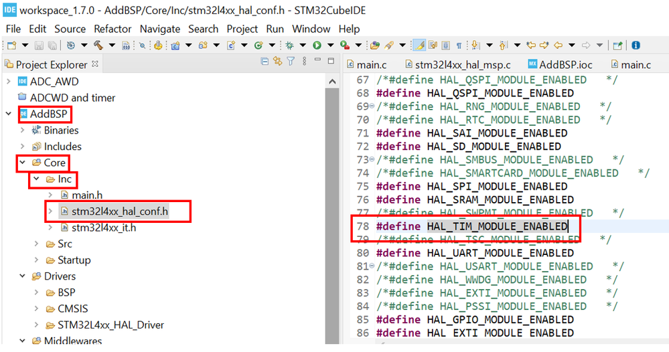
Task: Collapse the Core folder
Action: click(22, 163)
